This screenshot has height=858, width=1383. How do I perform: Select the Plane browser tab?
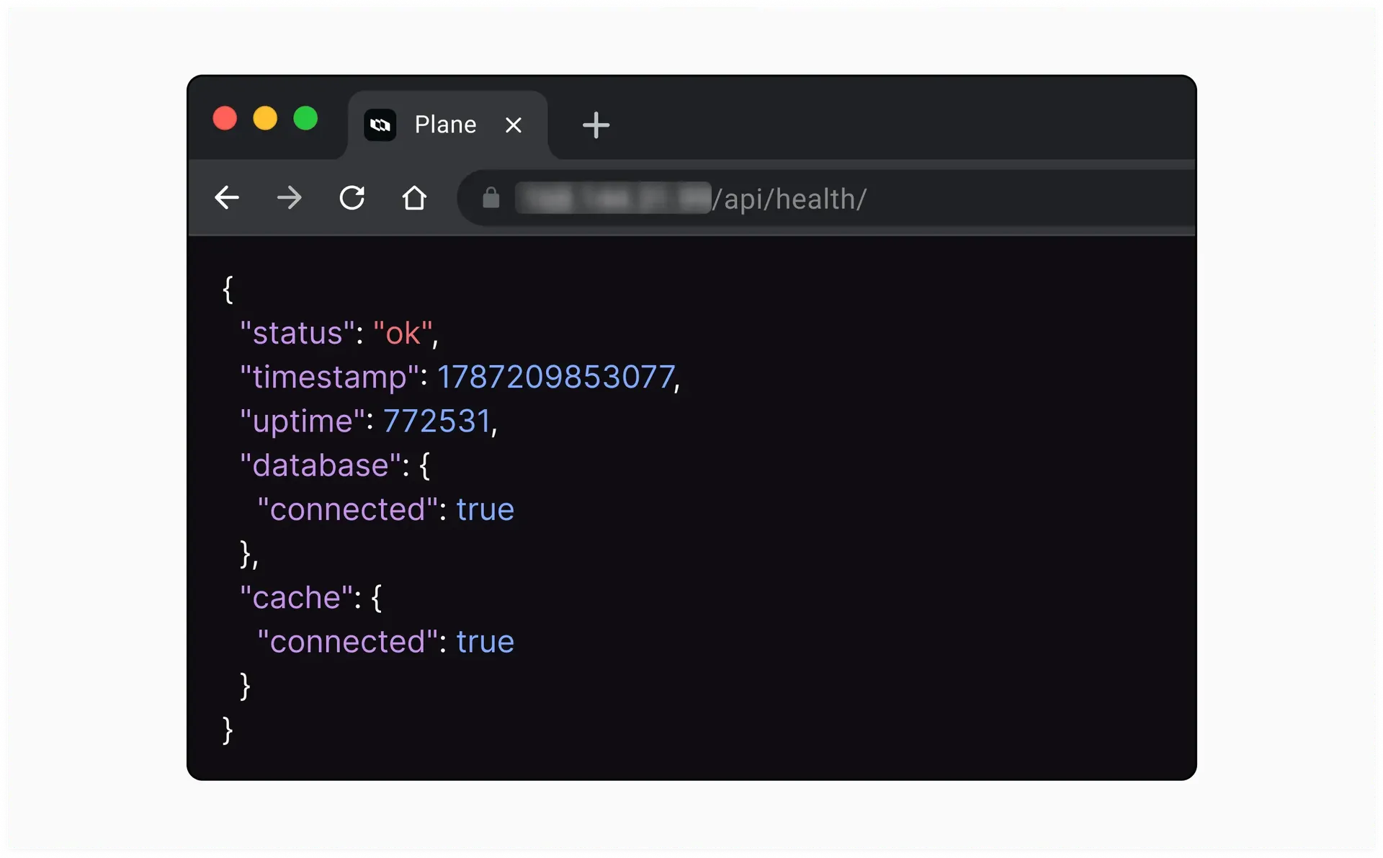click(447, 125)
